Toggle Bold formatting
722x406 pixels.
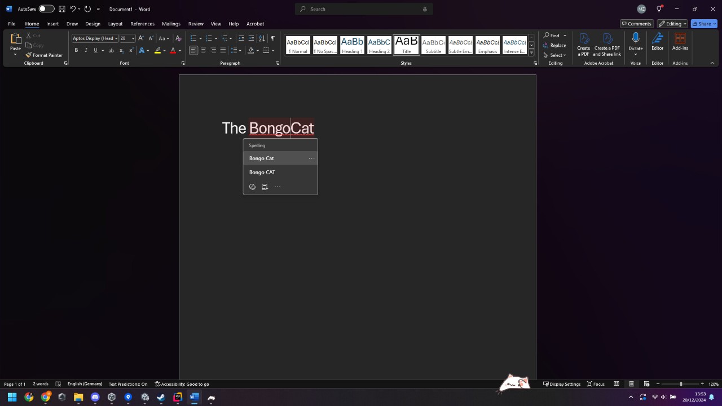(x=76, y=50)
